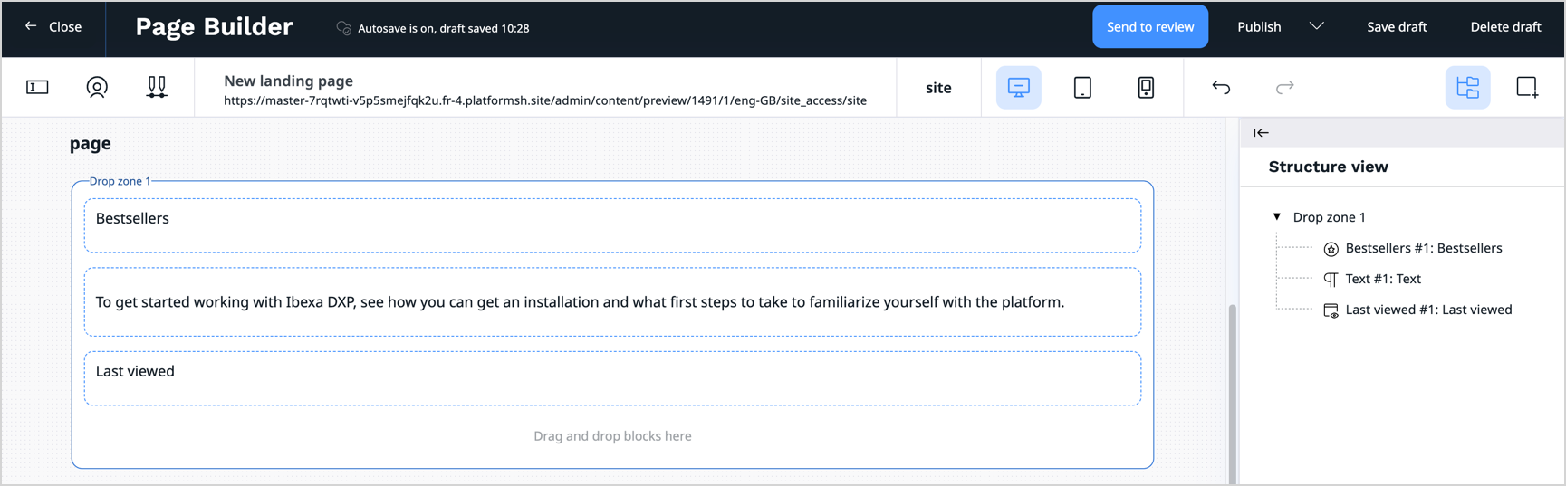Select the Text block paragraph in canvas
This screenshot has height=486, width=1566.
(x=580, y=302)
